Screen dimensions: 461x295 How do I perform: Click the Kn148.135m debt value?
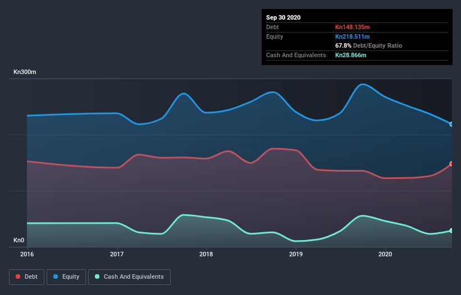(x=352, y=27)
